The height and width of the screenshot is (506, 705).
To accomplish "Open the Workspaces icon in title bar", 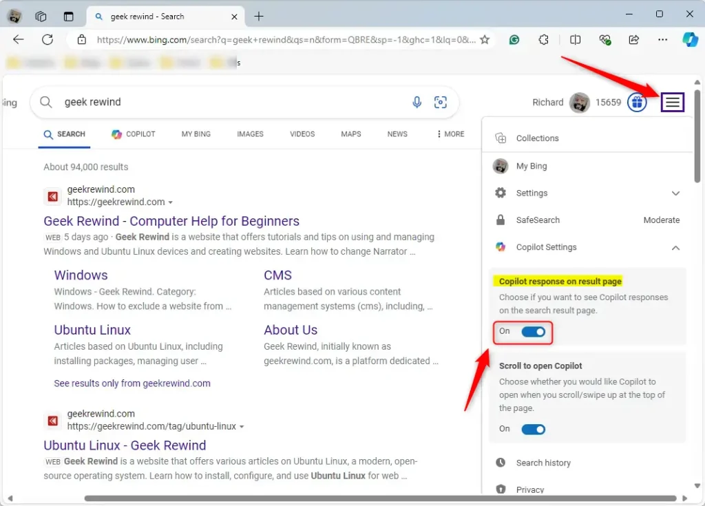I will click(x=41, y=17).
